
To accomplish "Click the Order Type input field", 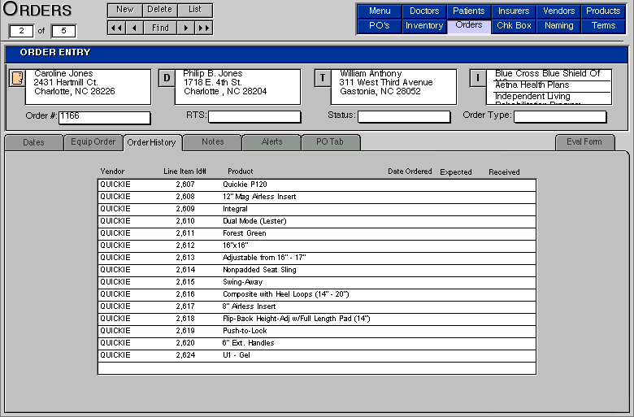I will click(560, 116).
